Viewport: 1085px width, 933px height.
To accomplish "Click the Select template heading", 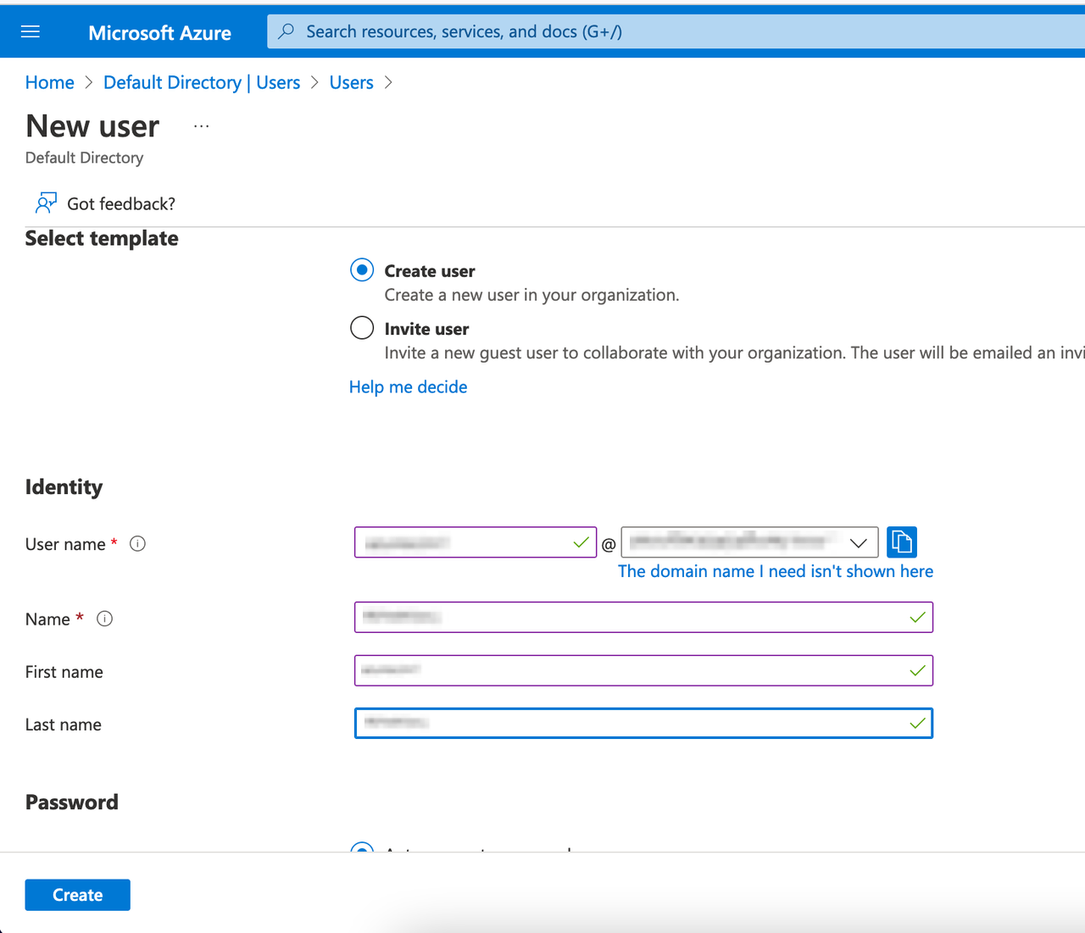I will click(102, 238).
